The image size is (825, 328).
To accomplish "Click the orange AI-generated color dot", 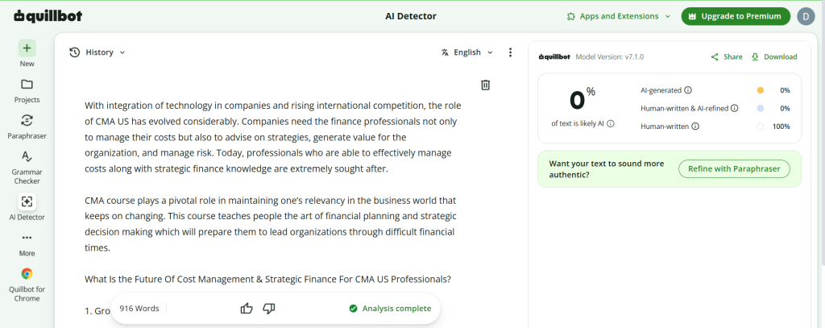I will click(760, 90).
